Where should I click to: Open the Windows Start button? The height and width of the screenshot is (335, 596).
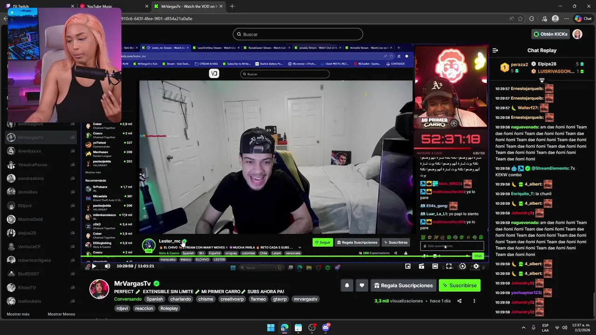[271, 328]
